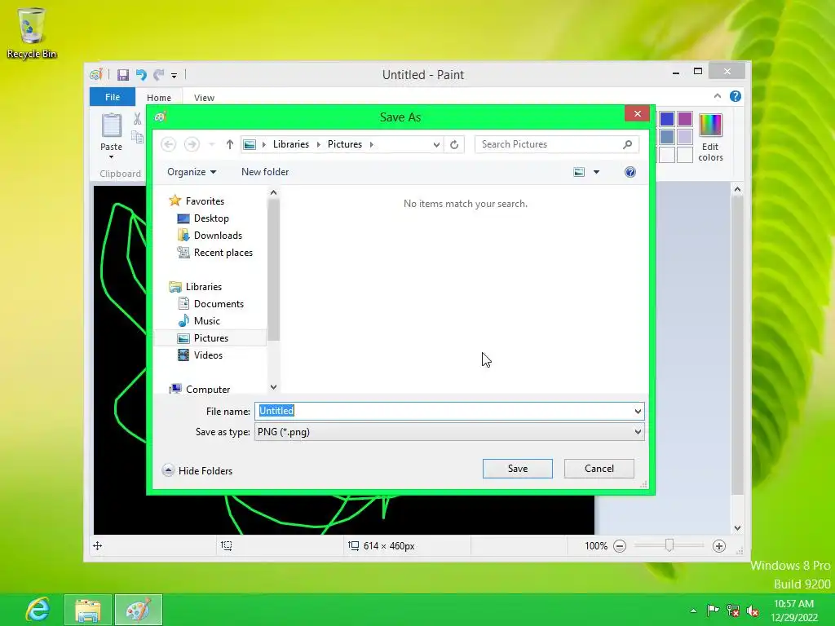Select Documents library in navigation pane
This screenshot has width=835, height=626.
pos(219,304)
